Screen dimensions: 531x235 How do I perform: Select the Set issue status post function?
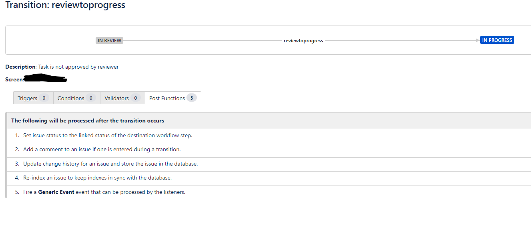[269, 136]
